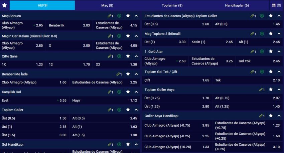Favorite the Karşılıklı Gol market star
Image resolution: width=284 pixels, height=153 pixels.
128,92
